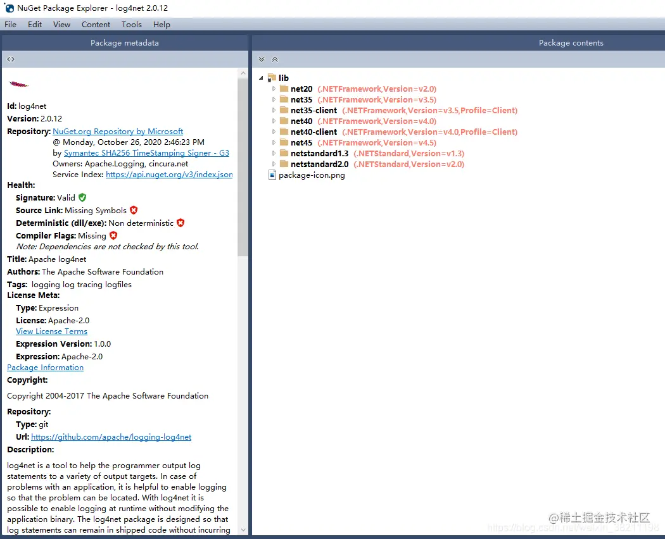The height and width of the screenshot is (539, 665).
Task: Expand the netstandard2.0 folder node
Action: 274,164
